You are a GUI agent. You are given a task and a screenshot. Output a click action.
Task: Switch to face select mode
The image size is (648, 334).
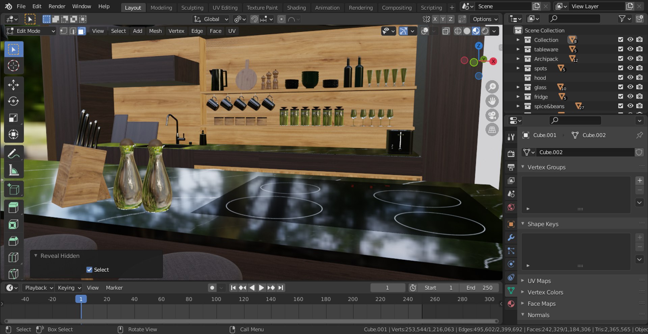pyautogui.click(x=81, y=31)
